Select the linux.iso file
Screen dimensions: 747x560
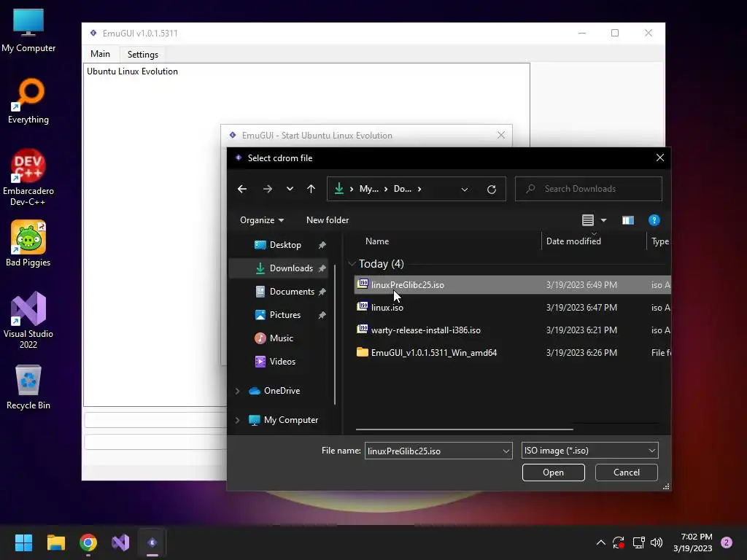coord(513,308)
